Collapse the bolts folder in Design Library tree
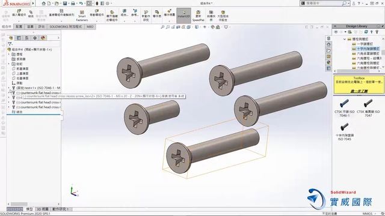Image resolution: width=385 pixels, height=216 pixels. [345, 39]
